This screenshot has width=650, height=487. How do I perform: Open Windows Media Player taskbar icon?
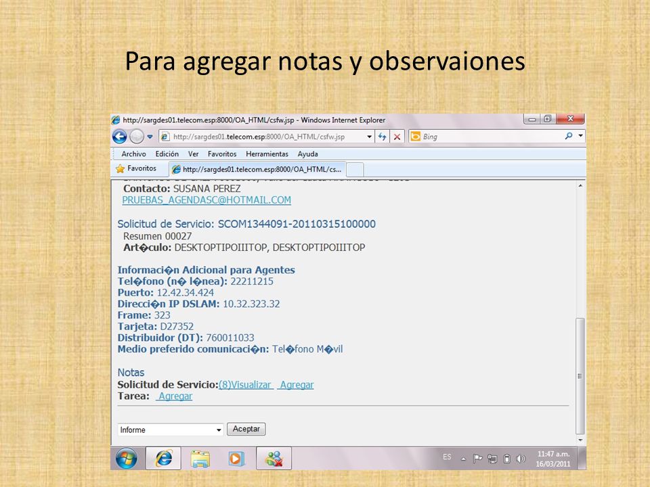236,459
